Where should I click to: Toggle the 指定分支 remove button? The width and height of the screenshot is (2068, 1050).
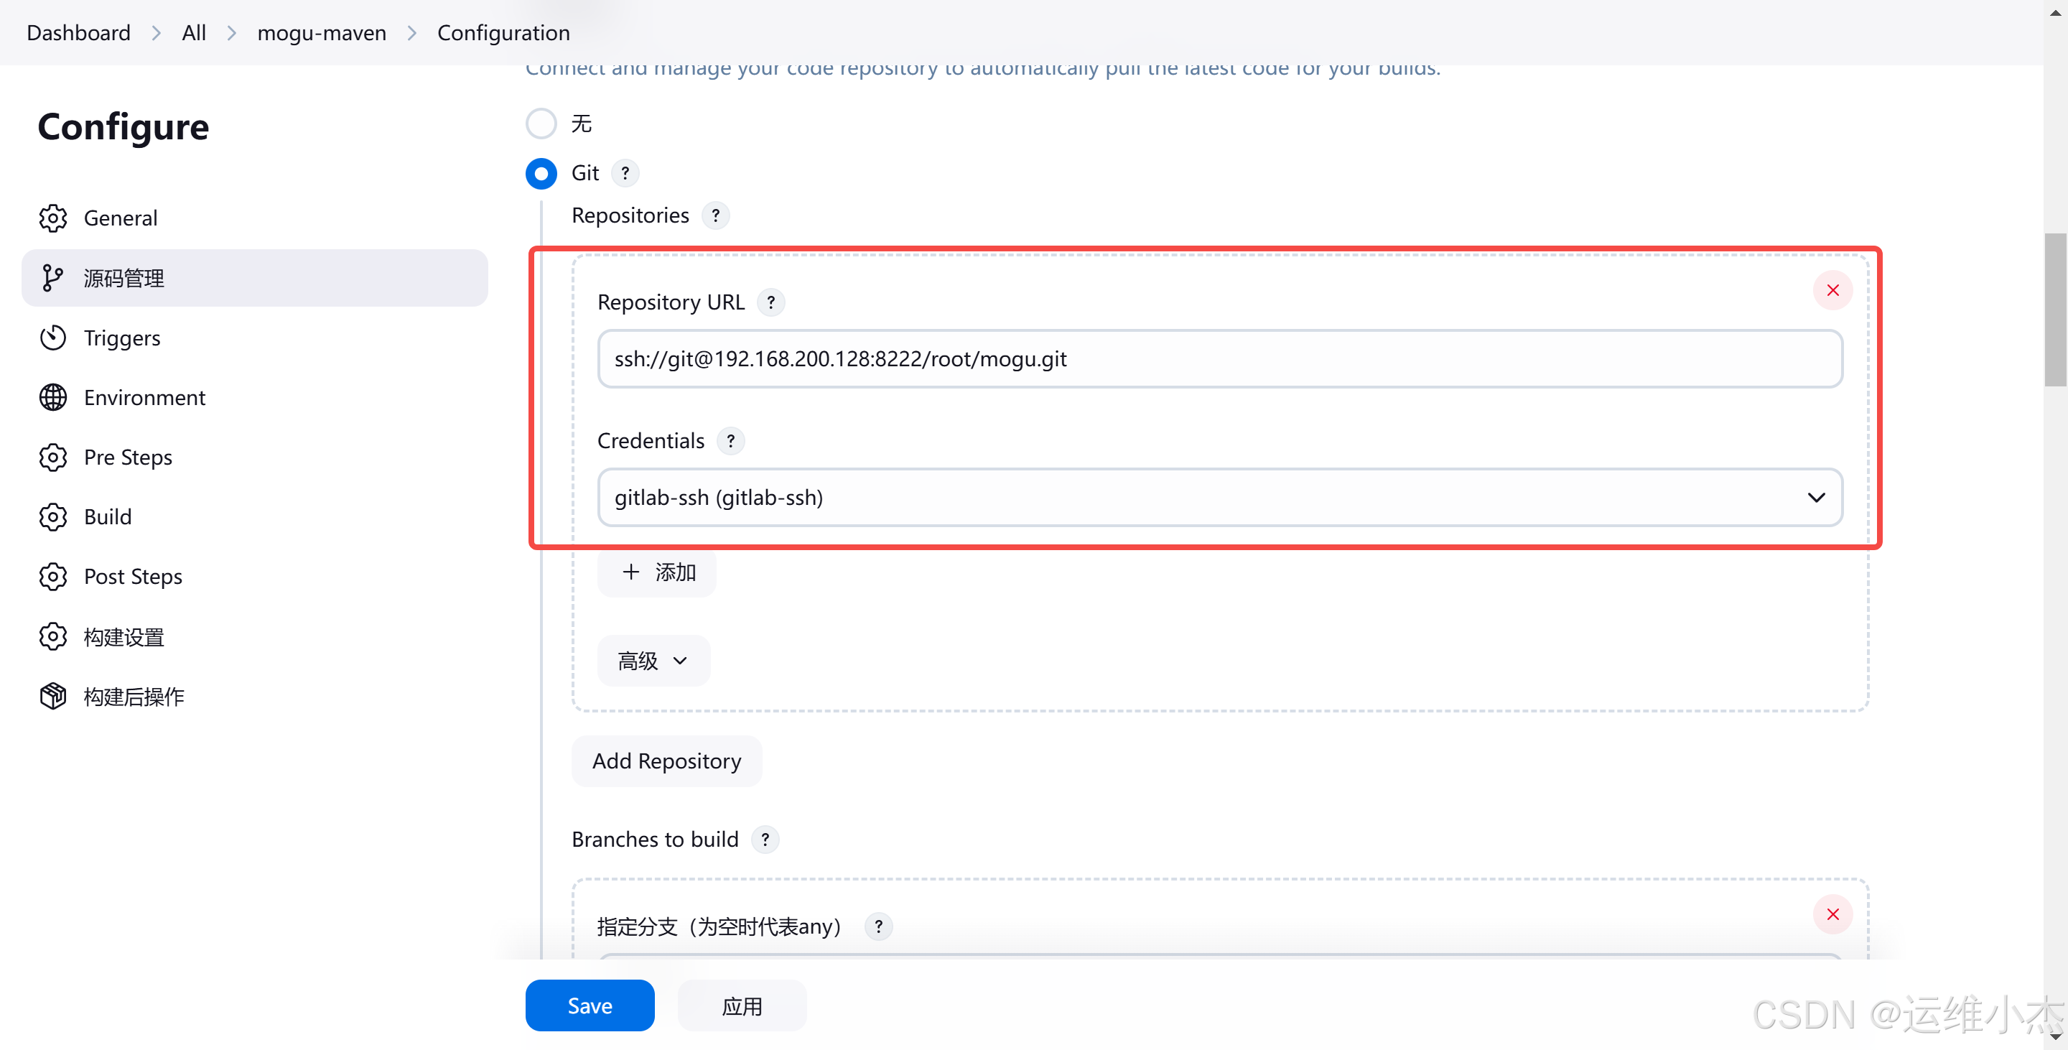point(1834,914)
